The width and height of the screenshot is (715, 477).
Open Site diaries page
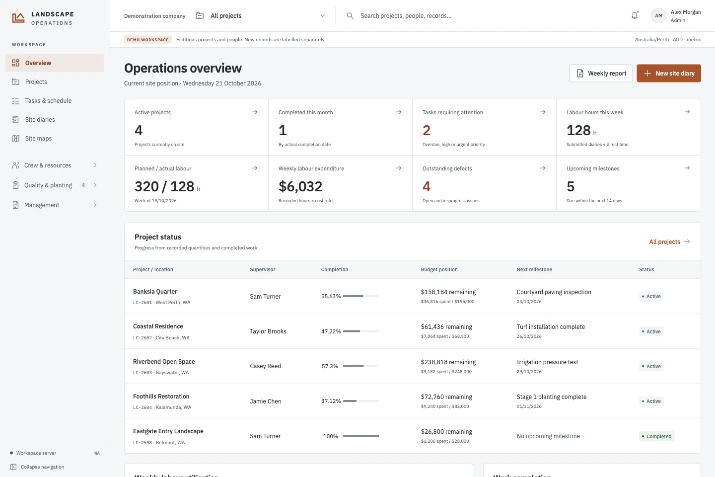(x=55, y=120)
